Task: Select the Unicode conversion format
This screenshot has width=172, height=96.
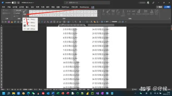Action: [17, 10]
